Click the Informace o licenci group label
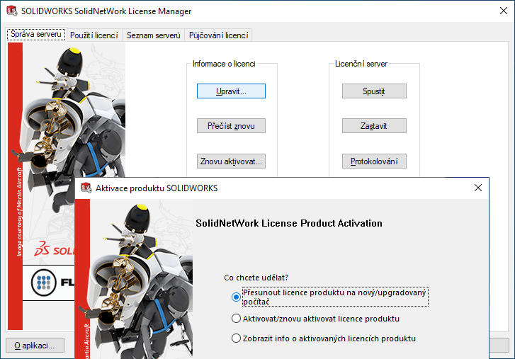The width and height of the screenshot is (515, 359). pyautogui.click(x=224, y=64)
